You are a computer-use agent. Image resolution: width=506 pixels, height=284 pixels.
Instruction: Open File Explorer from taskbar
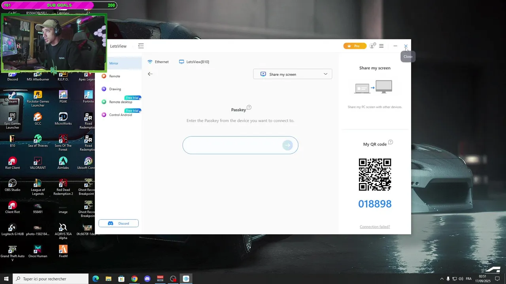click(x=108, y=279)
